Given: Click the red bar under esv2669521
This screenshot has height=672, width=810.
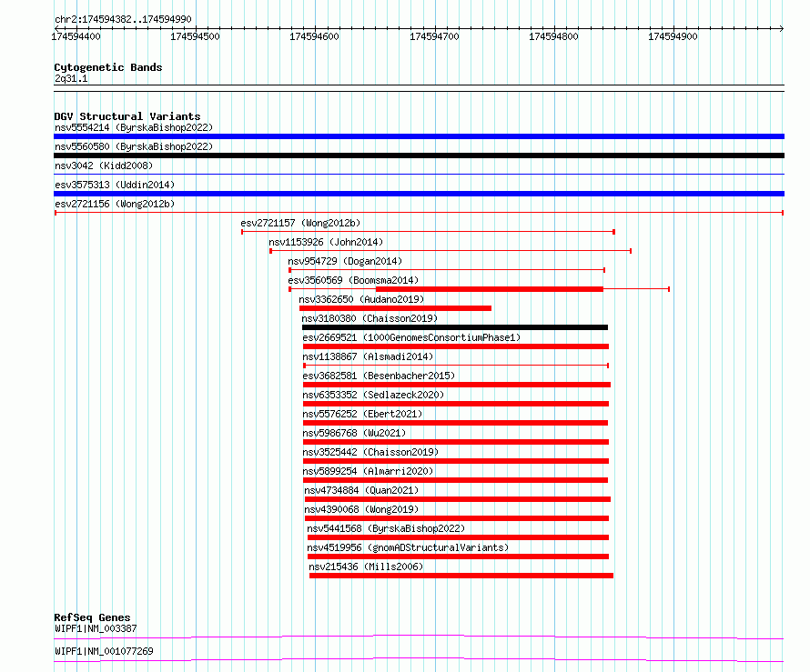Looking at the screenshot, I should [x=456, y=346].
